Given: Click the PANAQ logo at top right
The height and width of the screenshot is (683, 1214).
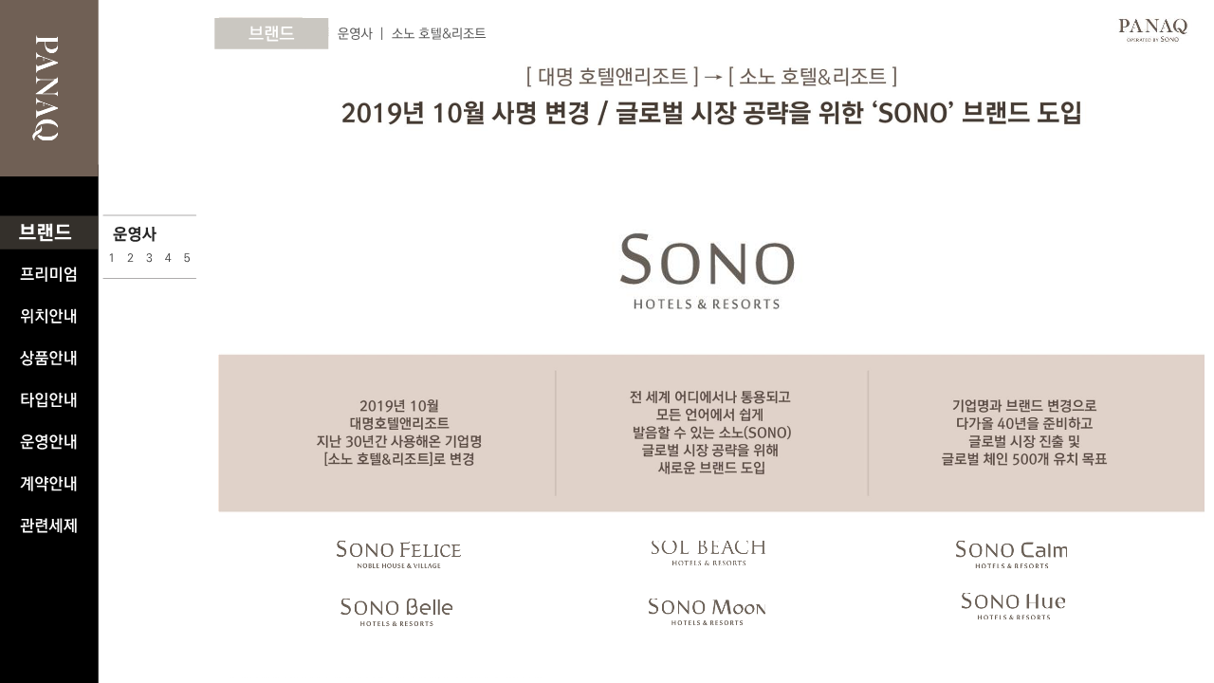Looking at the screenshot, I should [x=1152, y=29].
